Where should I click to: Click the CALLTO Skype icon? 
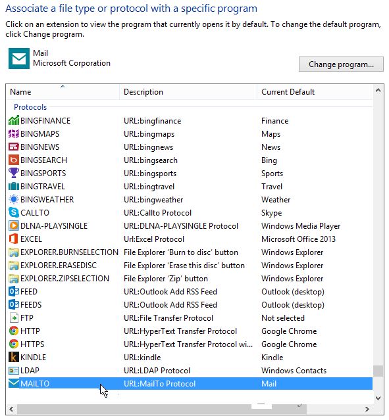14,212
